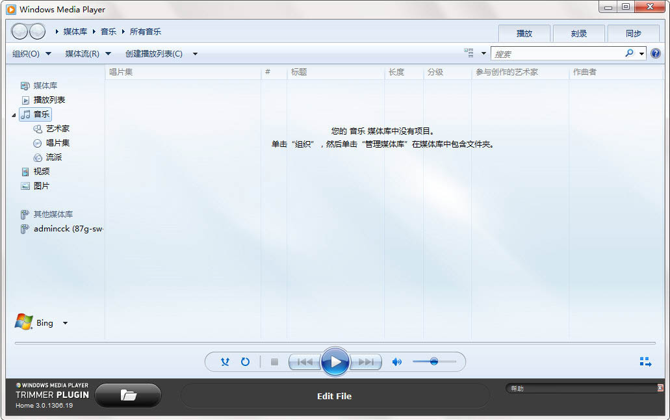Open the 组织(O) menu

(32, 54)
